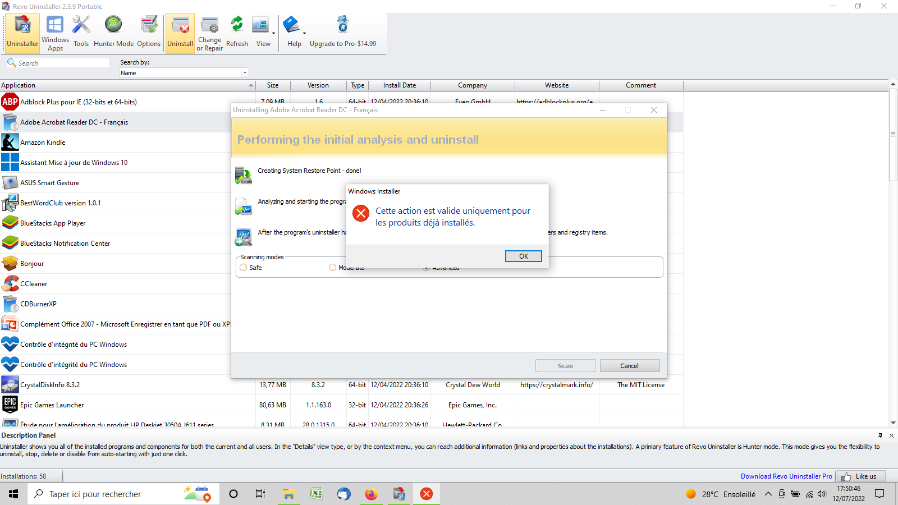Sort by the Install Date column
This screenshot has width=898, height=505.
coord(400,85)
